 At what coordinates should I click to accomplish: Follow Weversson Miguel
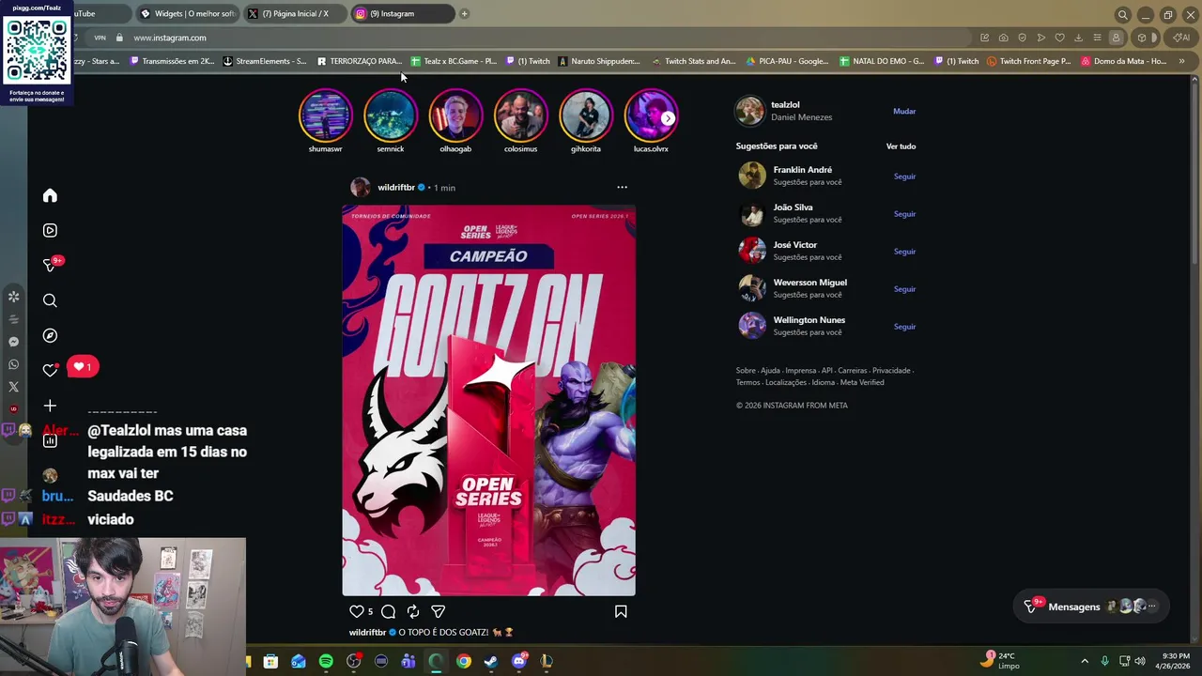(904, 289)
